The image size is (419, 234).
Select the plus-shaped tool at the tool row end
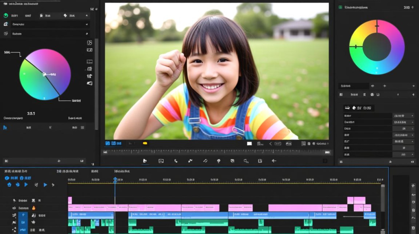[x=274, y=161]
